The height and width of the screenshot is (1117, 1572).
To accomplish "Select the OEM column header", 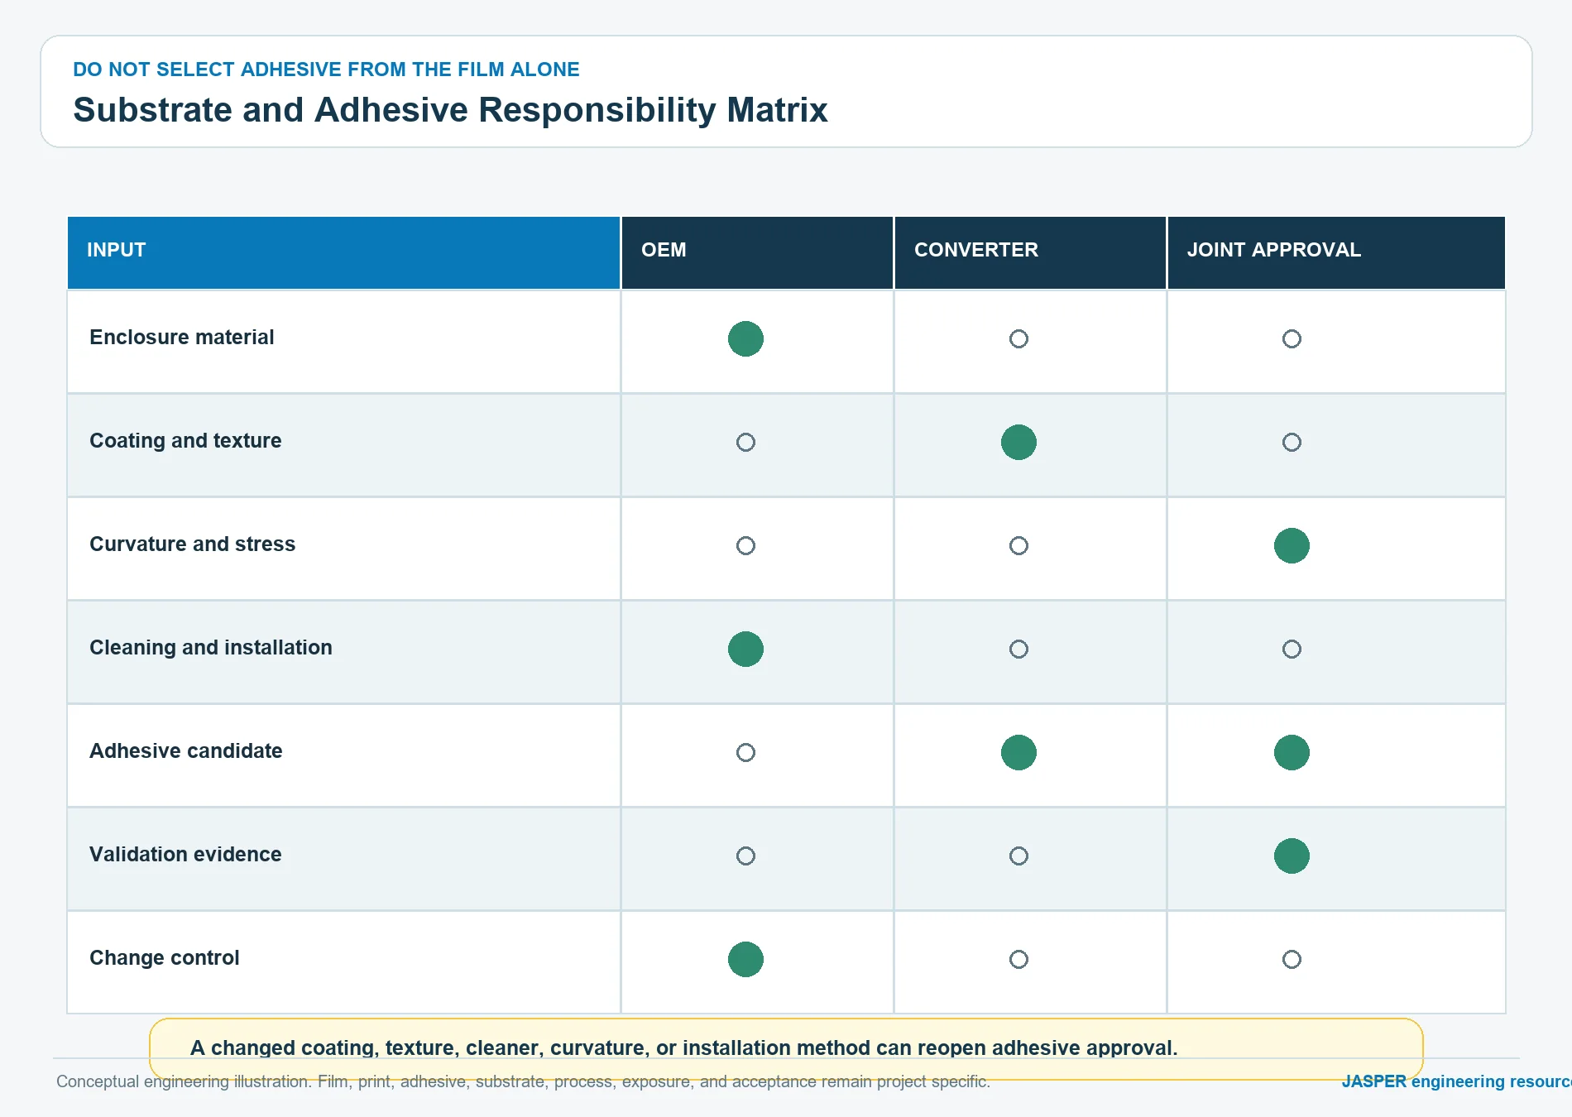I will coord(757,252).
